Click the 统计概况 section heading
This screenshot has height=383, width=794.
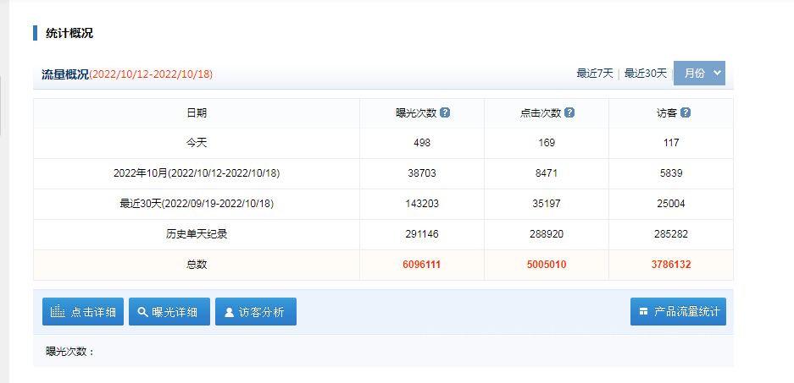pyautogui.click(x=69, y=34)
